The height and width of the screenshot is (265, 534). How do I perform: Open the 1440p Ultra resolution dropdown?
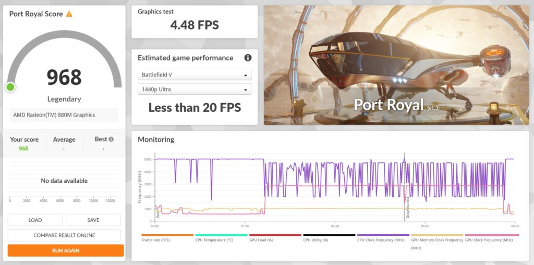tap(195, 90)
